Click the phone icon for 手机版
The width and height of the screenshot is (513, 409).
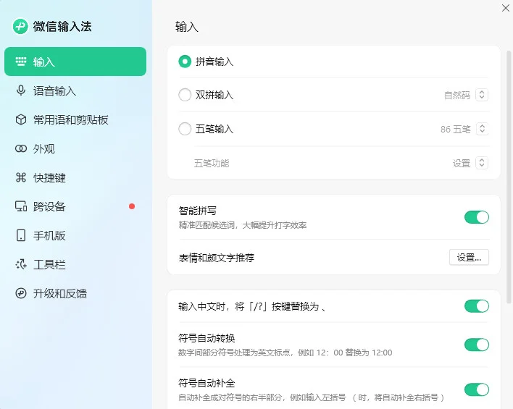21,235
